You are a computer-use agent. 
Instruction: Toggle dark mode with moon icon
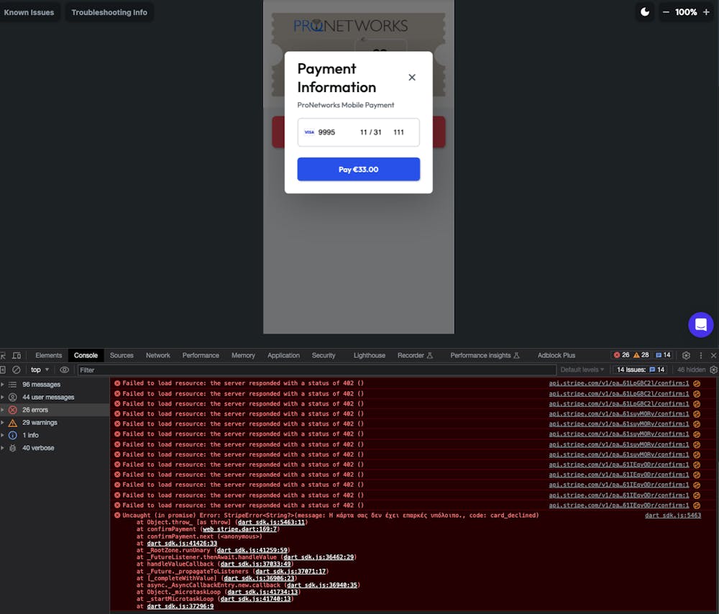[645, 12]
